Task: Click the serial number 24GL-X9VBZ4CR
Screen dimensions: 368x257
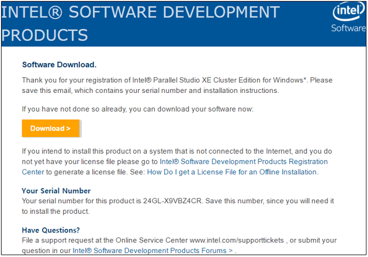Action: (172, 201)
